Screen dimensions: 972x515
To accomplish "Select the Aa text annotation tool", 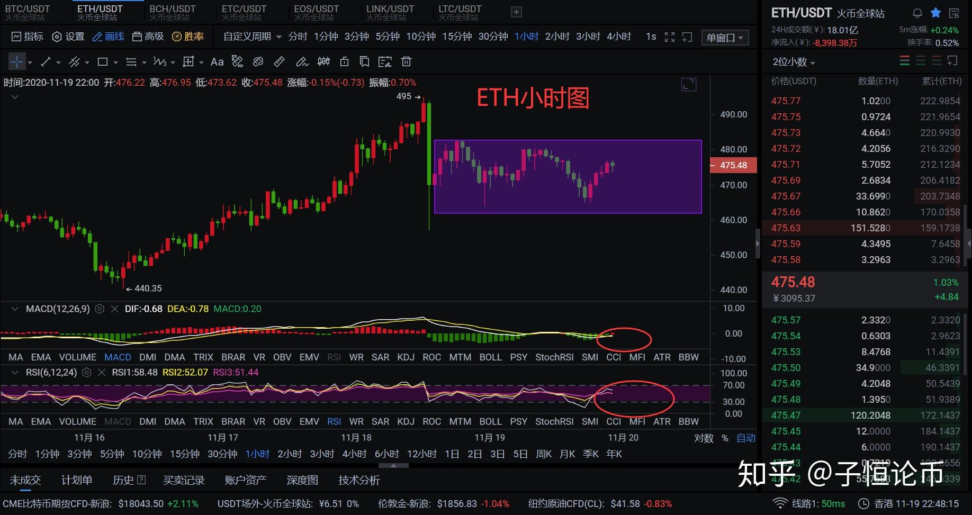I will click(x=217, y=62).
